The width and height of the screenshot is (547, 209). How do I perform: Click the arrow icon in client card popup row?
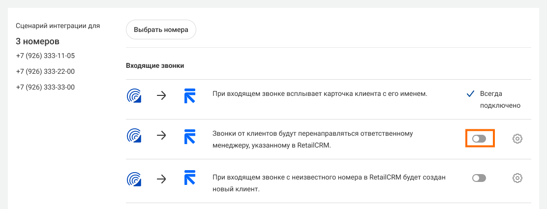161,96
